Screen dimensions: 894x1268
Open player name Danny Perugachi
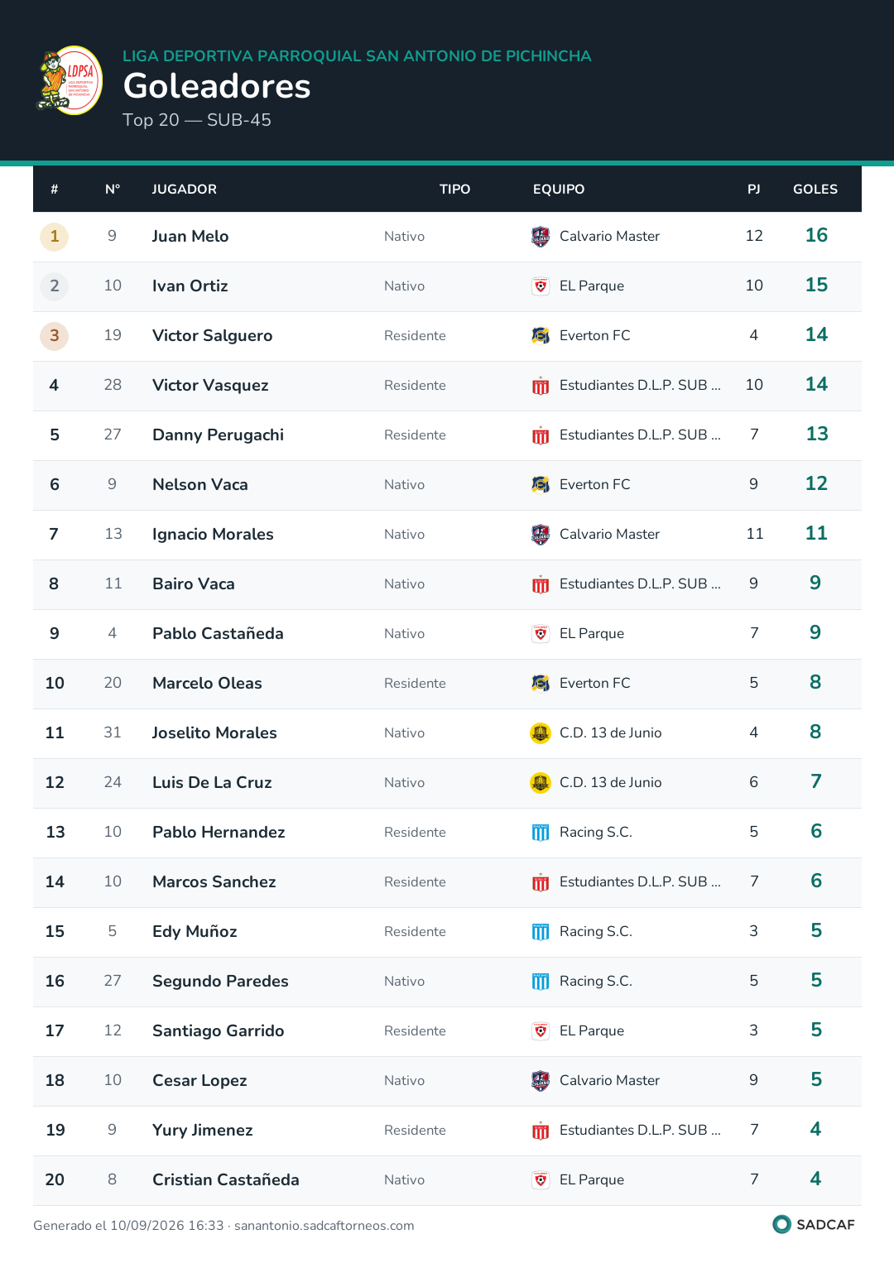click(x=218, y=435)
